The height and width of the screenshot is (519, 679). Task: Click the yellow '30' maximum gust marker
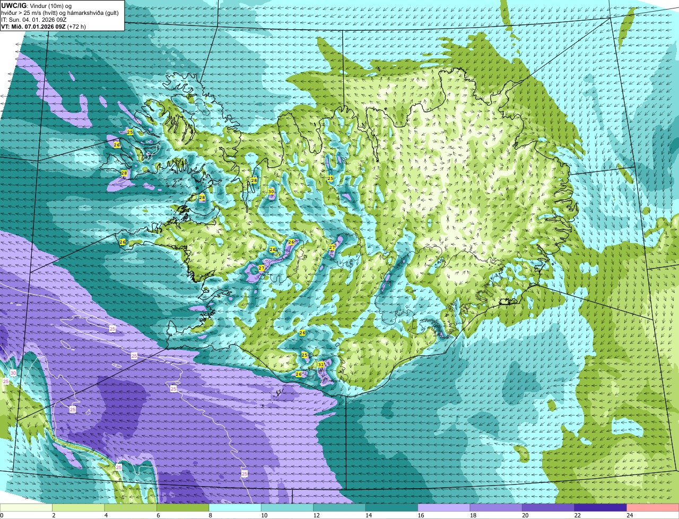271,192
